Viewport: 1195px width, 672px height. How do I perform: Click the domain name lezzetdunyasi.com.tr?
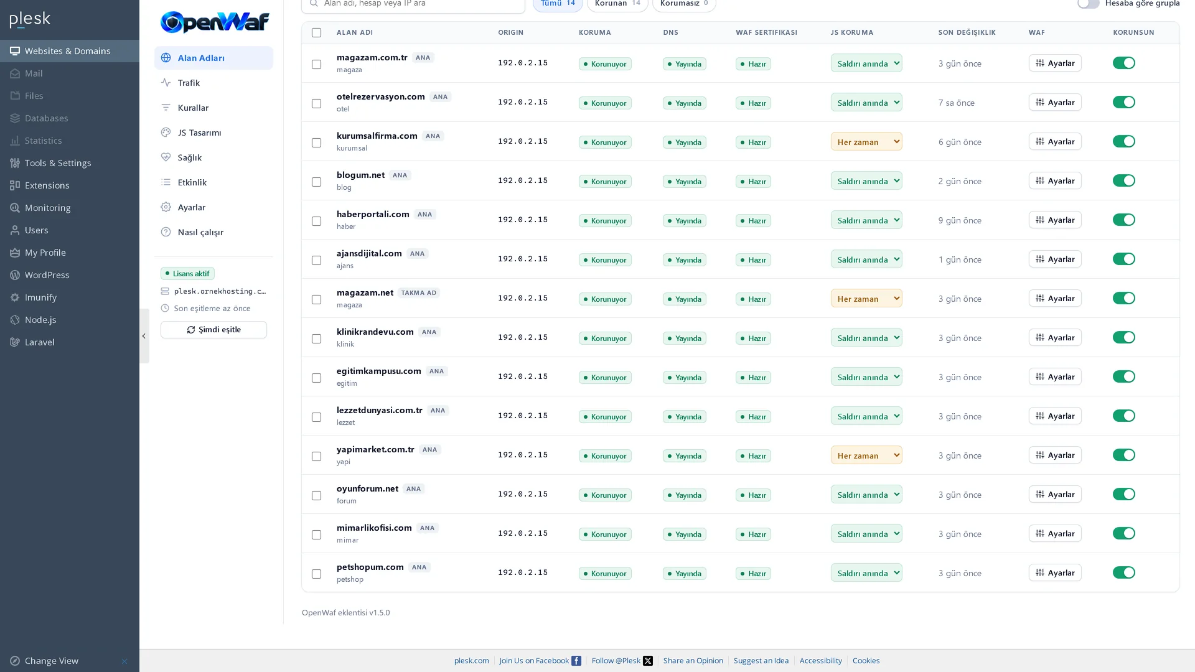tap(379, 410)
